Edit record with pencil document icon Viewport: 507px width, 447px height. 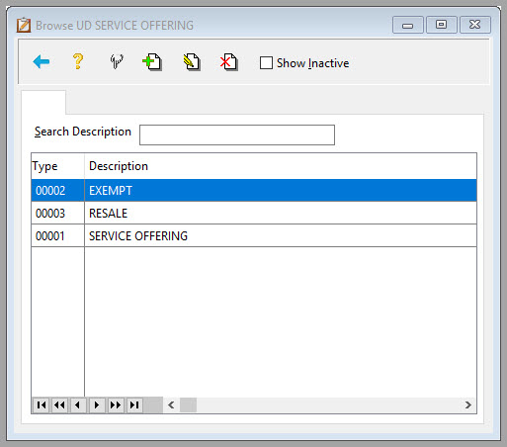coord(192,61)
